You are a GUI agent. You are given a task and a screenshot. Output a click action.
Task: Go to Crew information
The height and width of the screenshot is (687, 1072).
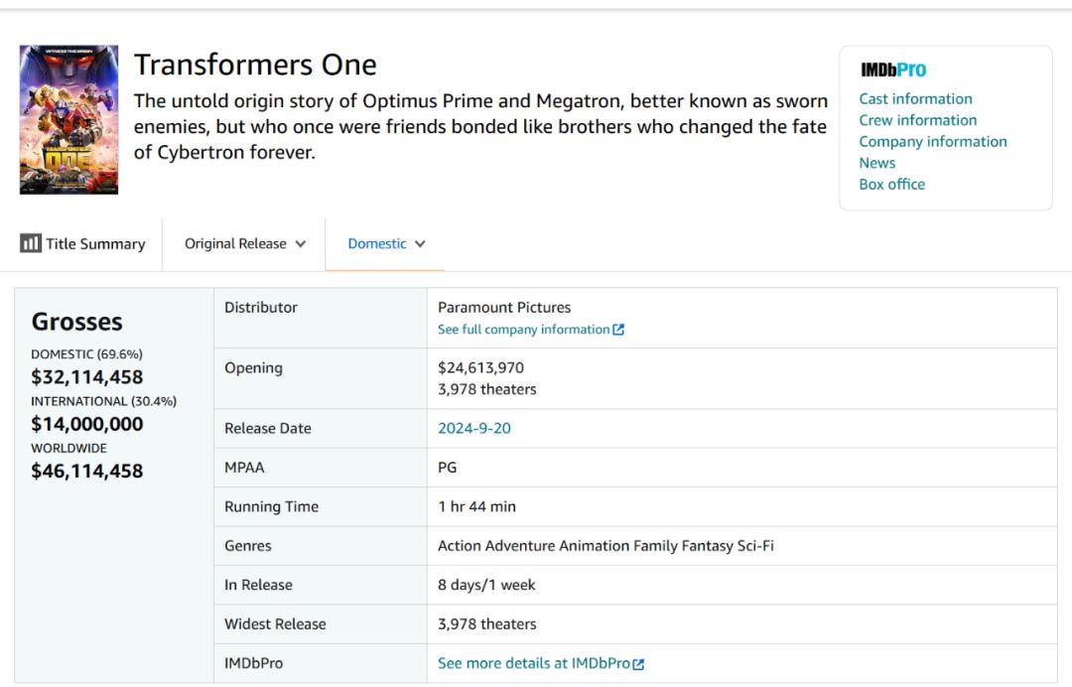pos(917,120)
